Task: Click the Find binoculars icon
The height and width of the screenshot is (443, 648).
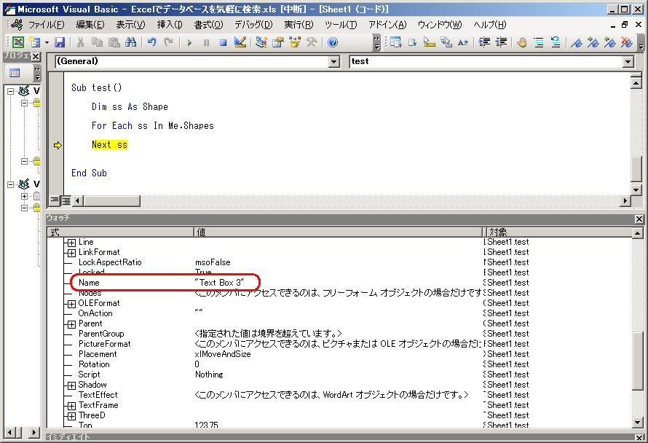Action: click(130, 43)
